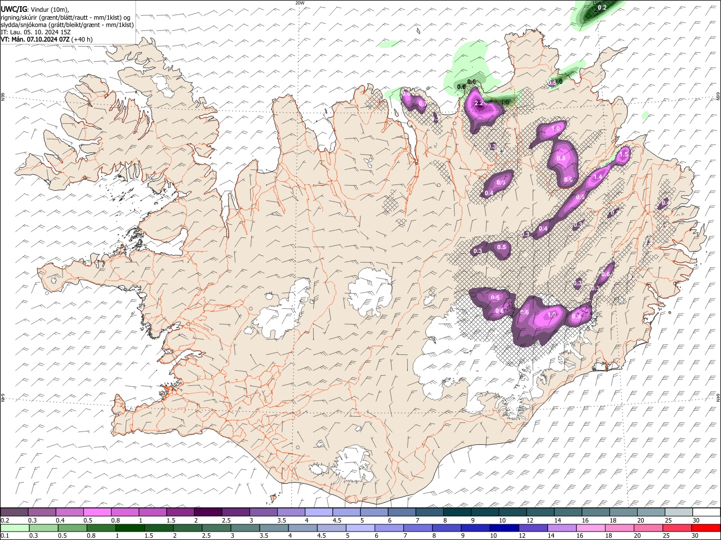Click the '0.1' label on the rain legend row
This screenshot has height=540, width=721.
tap(5, 536)
